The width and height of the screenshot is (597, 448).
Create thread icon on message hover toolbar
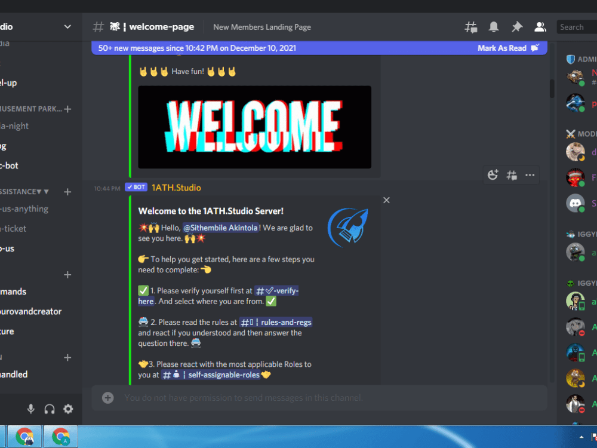click(x=512, y=175)
